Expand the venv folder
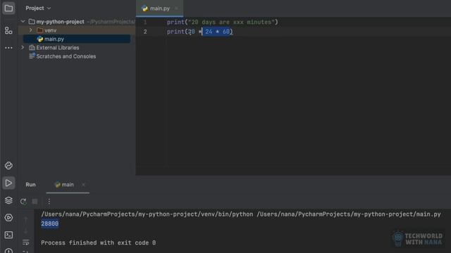This screenshot has width=451, height=253. pyautogui.click(x=31, y=30)
